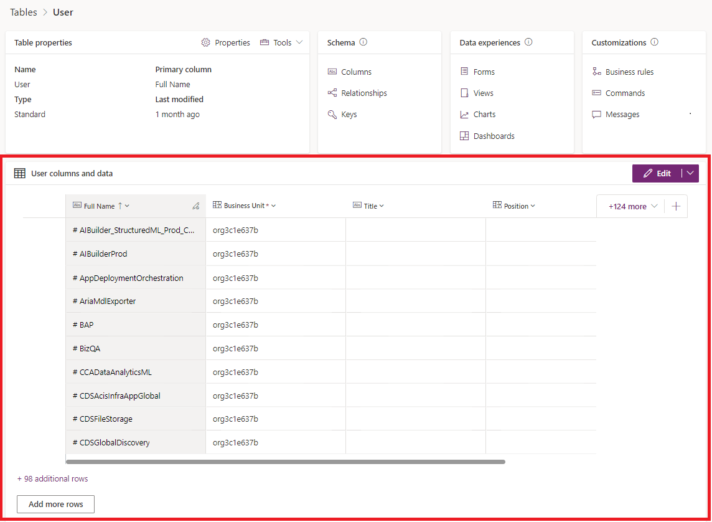The width and height of the screenshot is (712, 522).
Task: Click the Relationships icon
Action: [332, 93]
